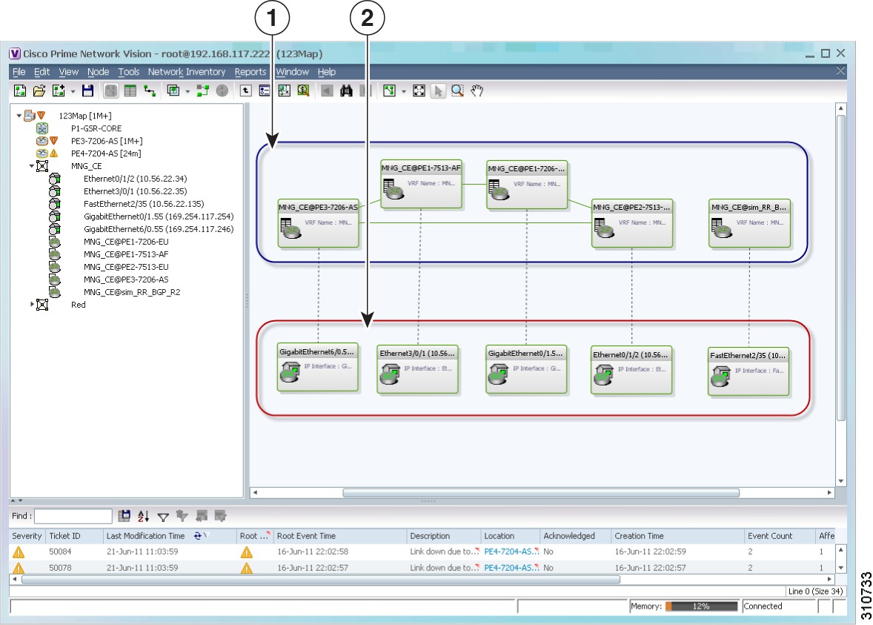Collapse the MNG_CE tree node
Image resolution: width=873 pixels, height=625 pixels.
pos(32,166)
